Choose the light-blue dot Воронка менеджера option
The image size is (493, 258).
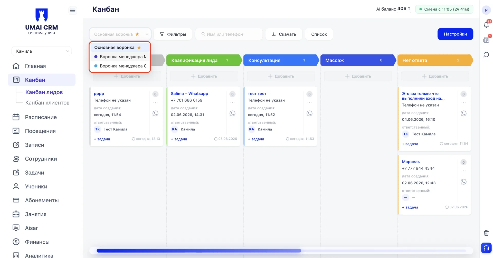[x=120, y=66]
